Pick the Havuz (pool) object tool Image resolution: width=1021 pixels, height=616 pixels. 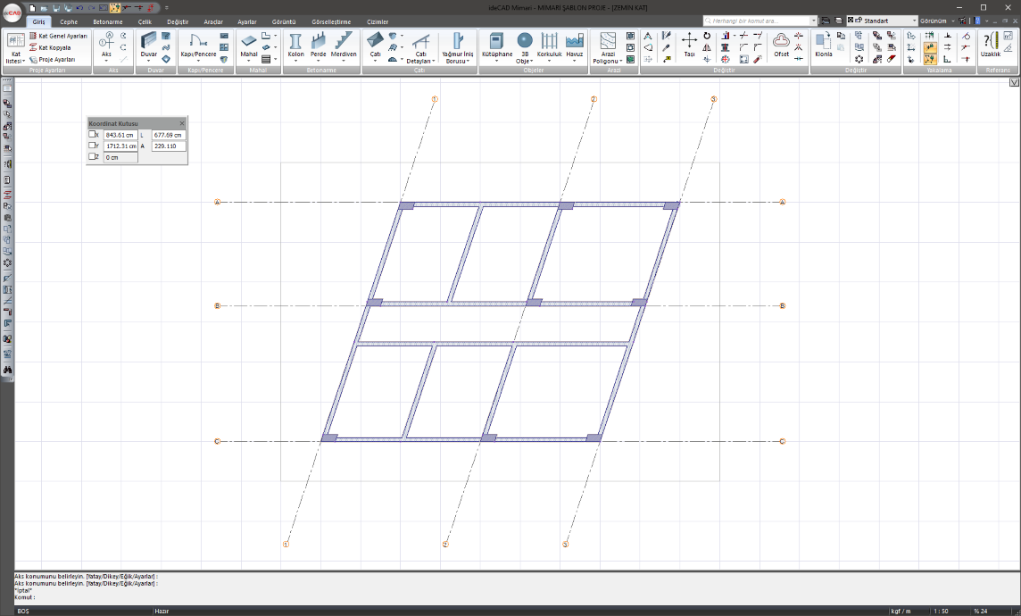point(574,45)
